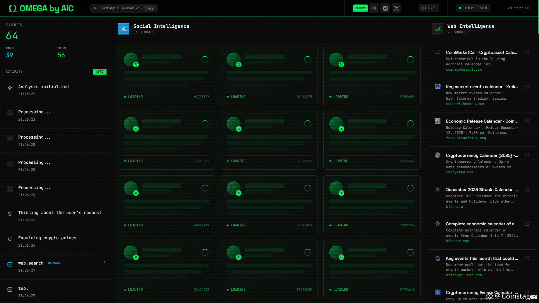Click the Web Intelligence globe icon
Viewport: 539px width, 303px height.
click(438, 29)
